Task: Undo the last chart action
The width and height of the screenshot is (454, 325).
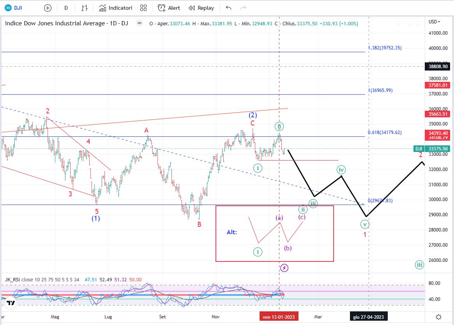Action: 228,8
